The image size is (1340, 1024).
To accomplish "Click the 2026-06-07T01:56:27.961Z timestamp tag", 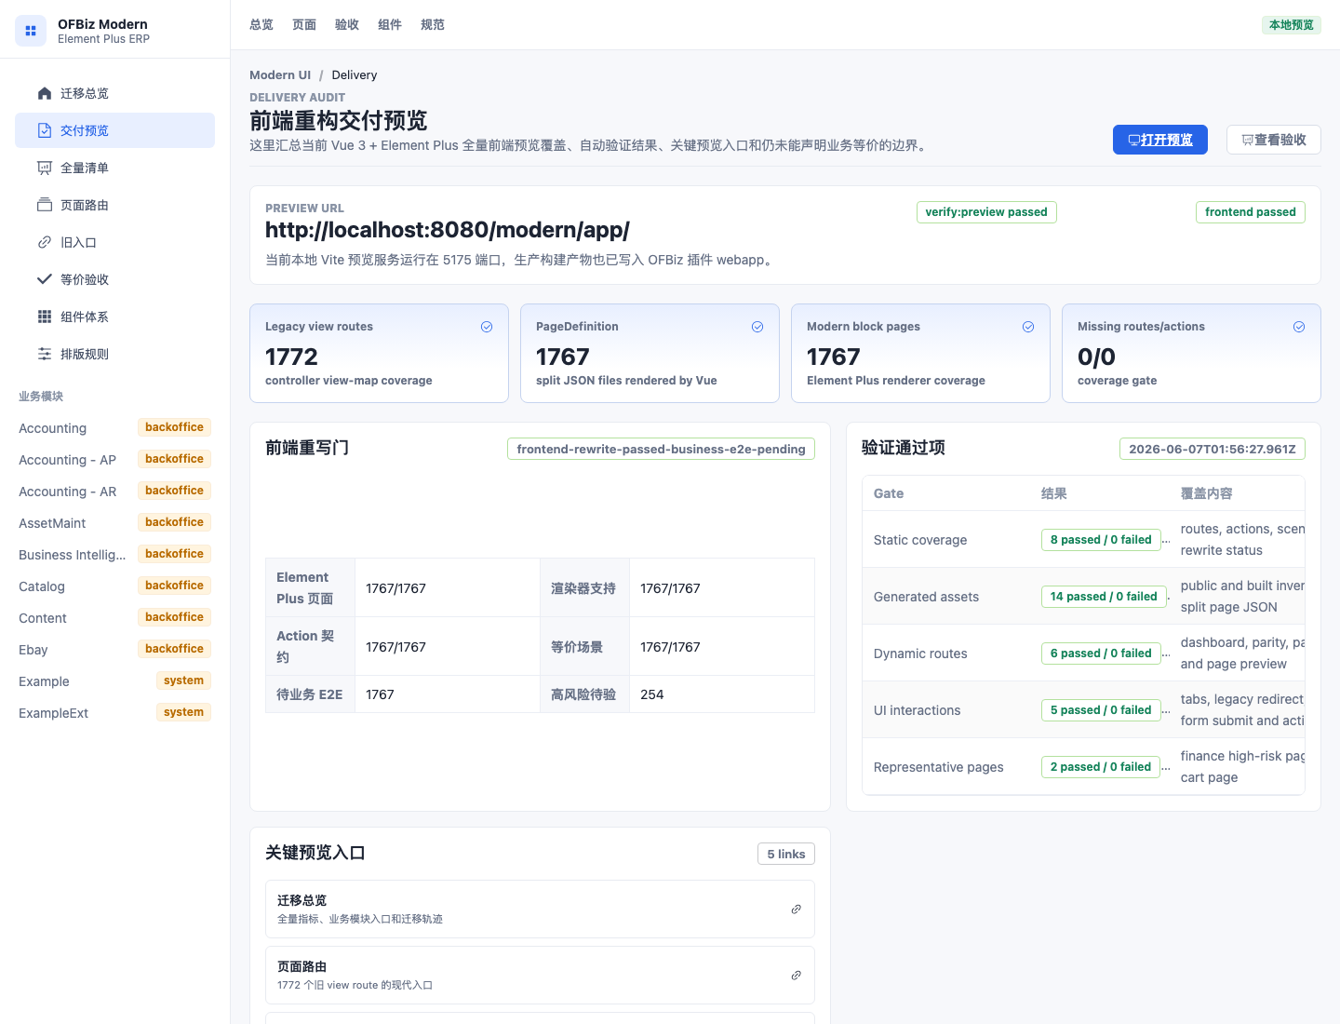I will 1213,449.
